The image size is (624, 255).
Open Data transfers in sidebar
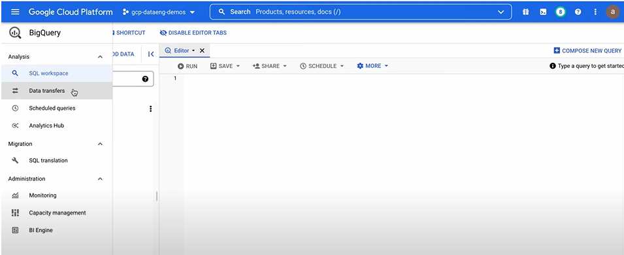56,91
